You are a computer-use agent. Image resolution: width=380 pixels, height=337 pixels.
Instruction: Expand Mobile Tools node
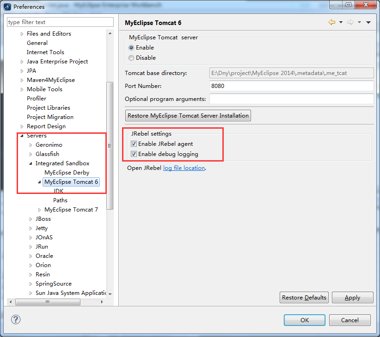point(22,89)
